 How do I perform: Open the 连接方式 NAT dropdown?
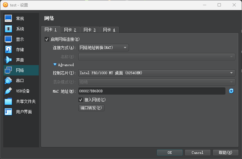click(103, 48)
